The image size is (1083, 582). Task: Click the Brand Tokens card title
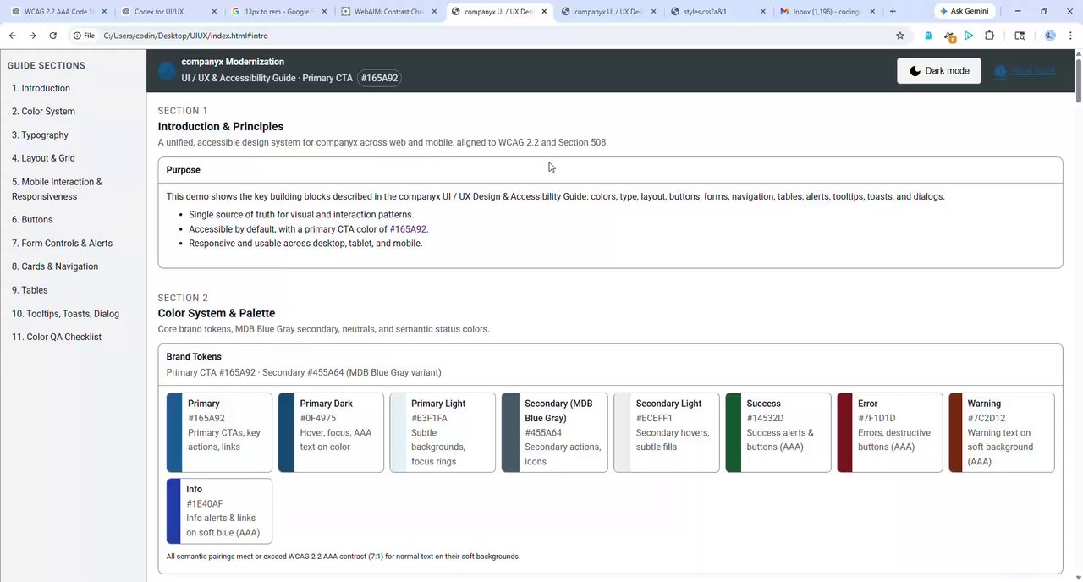click(194, 357)
